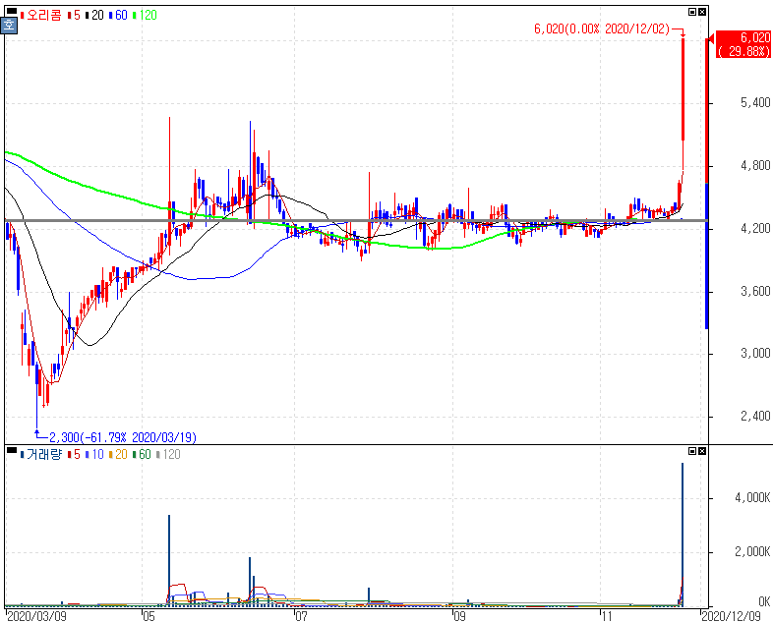Click the 4,000K volume axis label
773x623 pixels.
tap(752, 498)
